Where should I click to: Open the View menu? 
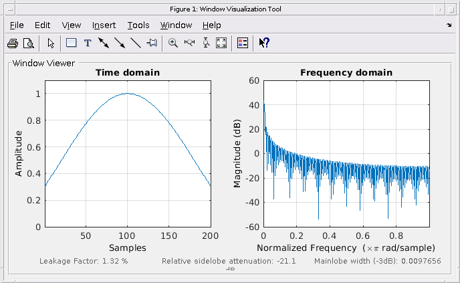72,25
